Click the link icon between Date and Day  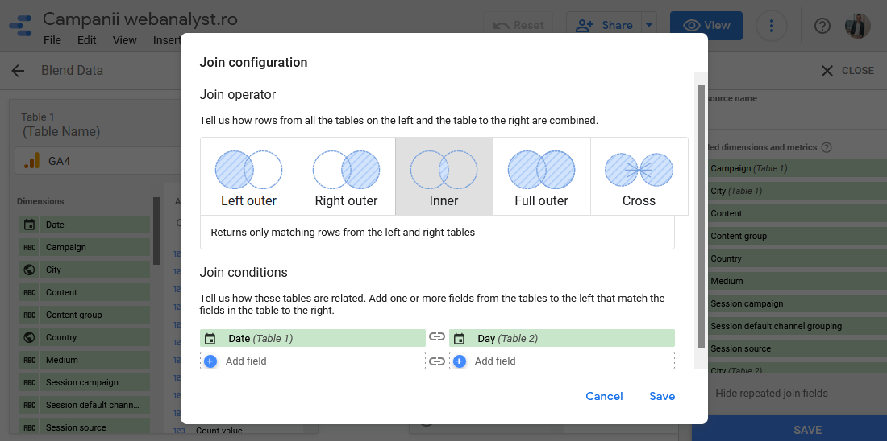[437, 337]
